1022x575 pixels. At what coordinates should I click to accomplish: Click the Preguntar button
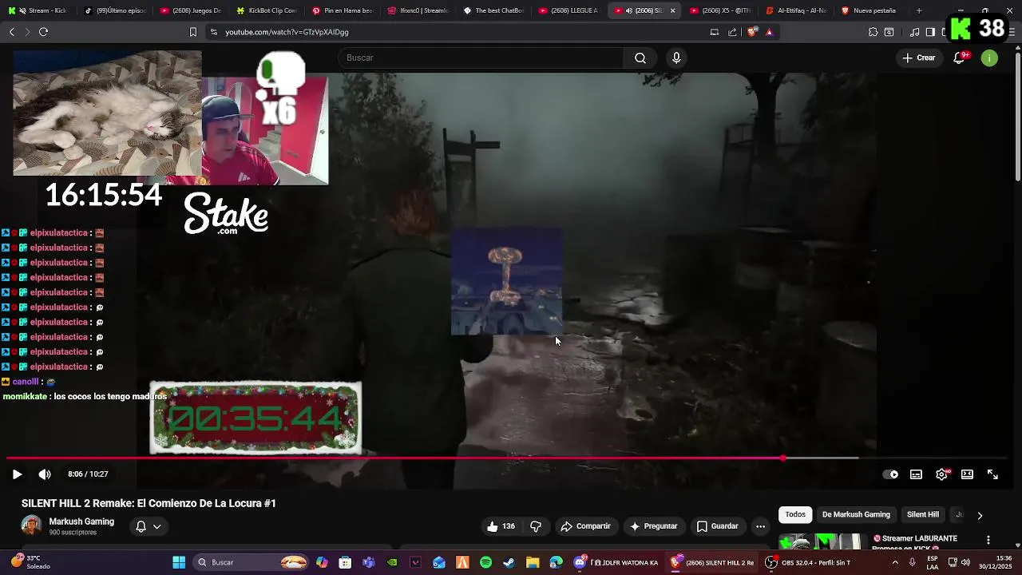[653, 526]
